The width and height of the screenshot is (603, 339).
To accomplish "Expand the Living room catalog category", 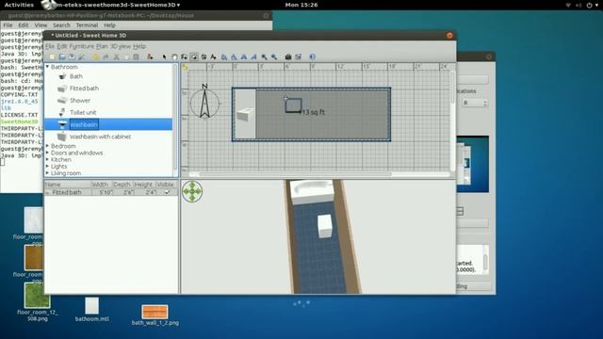I will (47, 173).
